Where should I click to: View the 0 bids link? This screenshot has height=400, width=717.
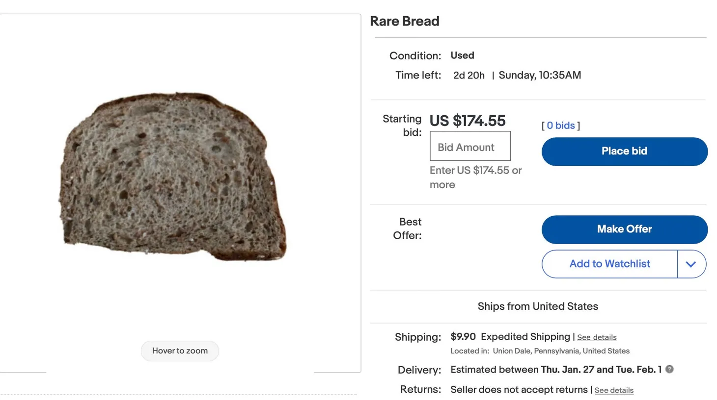[560, 125]
